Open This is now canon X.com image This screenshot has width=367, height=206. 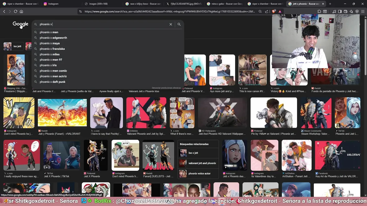pos(253,70)
